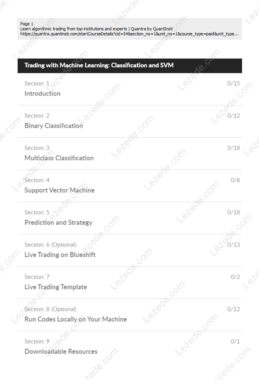Open Support Vector Machine section

coord(129,186)
